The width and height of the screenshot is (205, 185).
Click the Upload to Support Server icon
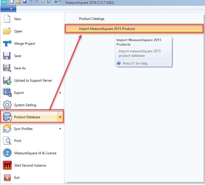[x=7, y=80]
